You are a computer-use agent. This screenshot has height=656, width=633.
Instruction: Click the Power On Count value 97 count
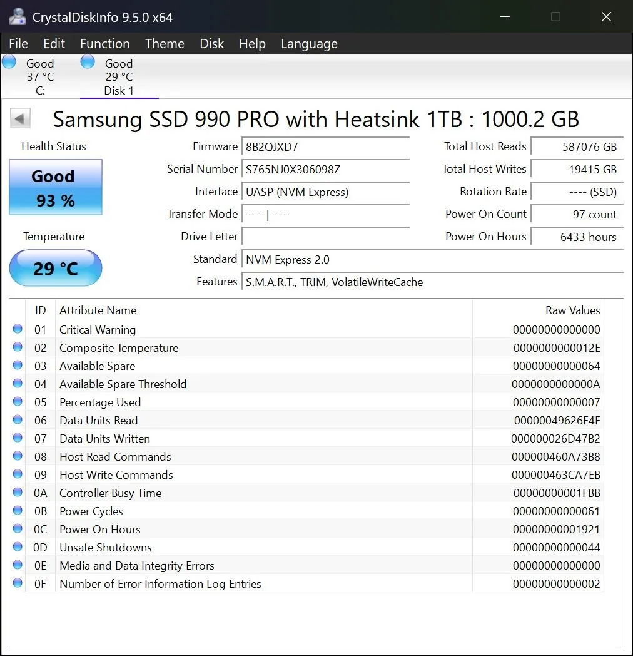tap(577, 215)
